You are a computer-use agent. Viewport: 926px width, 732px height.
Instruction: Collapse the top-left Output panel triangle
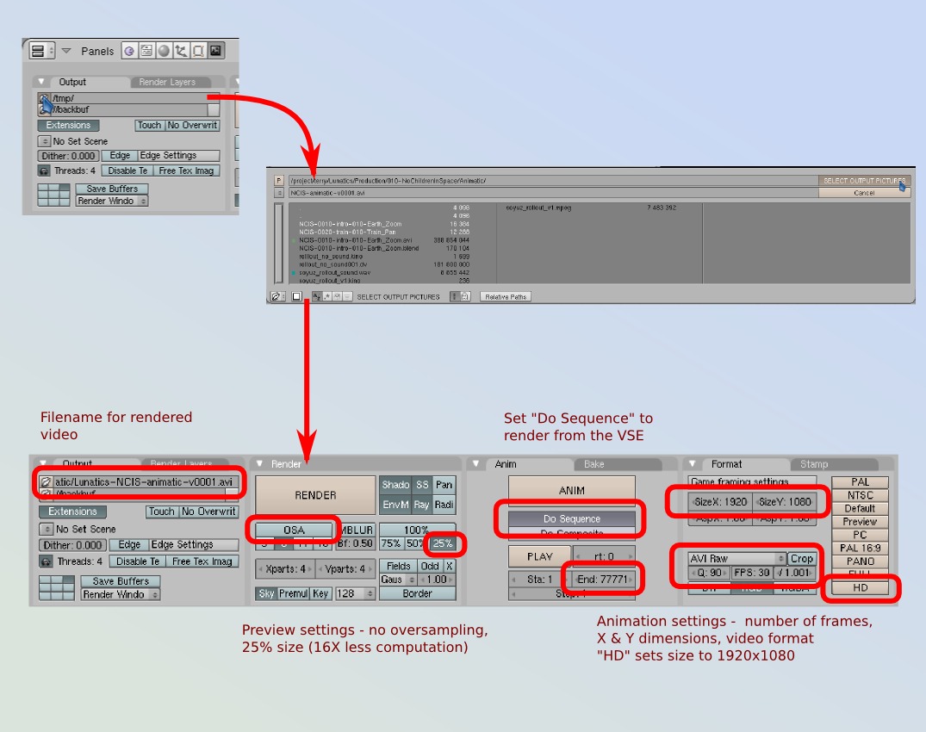coord(41,82)
